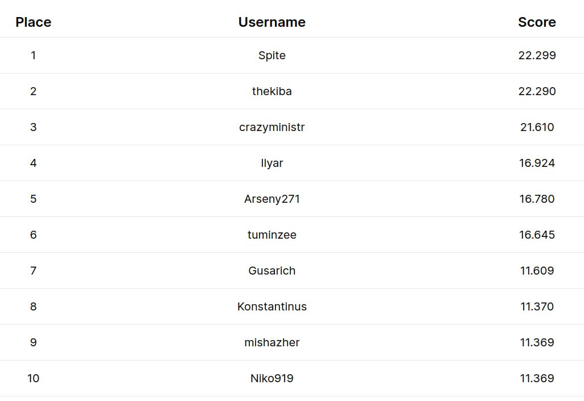This screenshot has height=401, width=584.
Task: Click the 16.780 score cell
Action: [537, 199]
